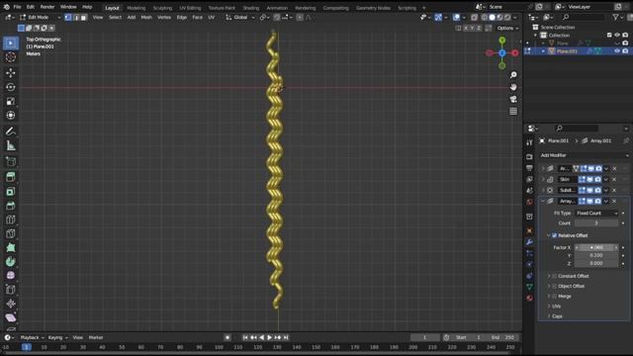Open the Material properties tab
Viewport: 633px width, 356px height.
point(529,299)
